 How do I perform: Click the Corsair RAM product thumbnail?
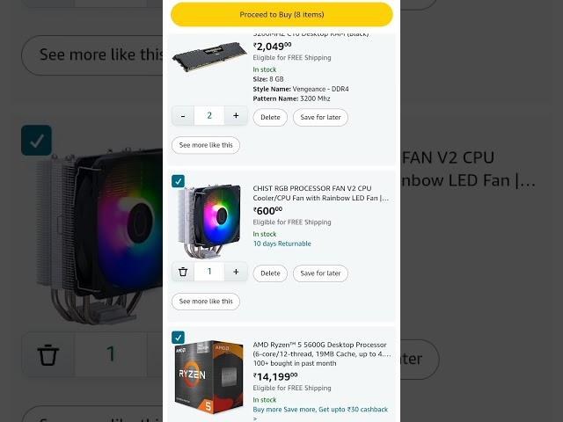209,56
